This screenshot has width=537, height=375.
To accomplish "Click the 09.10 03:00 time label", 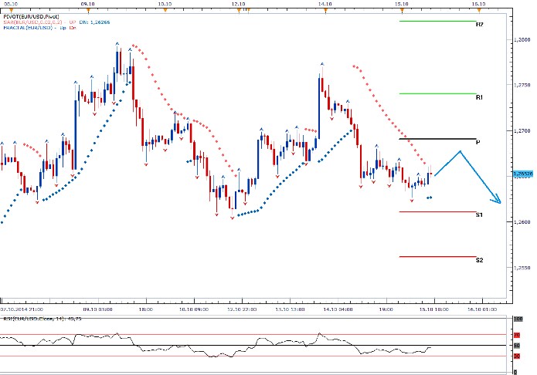I will coord(98,309).
